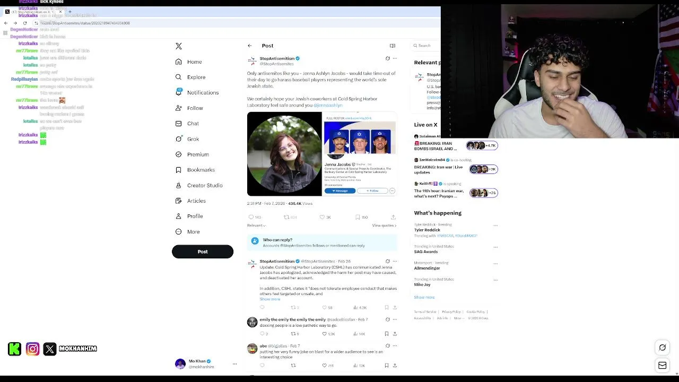Click the browser reload button
The width and height of the screenshot is (679, 382).
tap(24, 23)
